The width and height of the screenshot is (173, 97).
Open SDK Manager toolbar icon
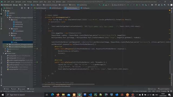point(165,5)
